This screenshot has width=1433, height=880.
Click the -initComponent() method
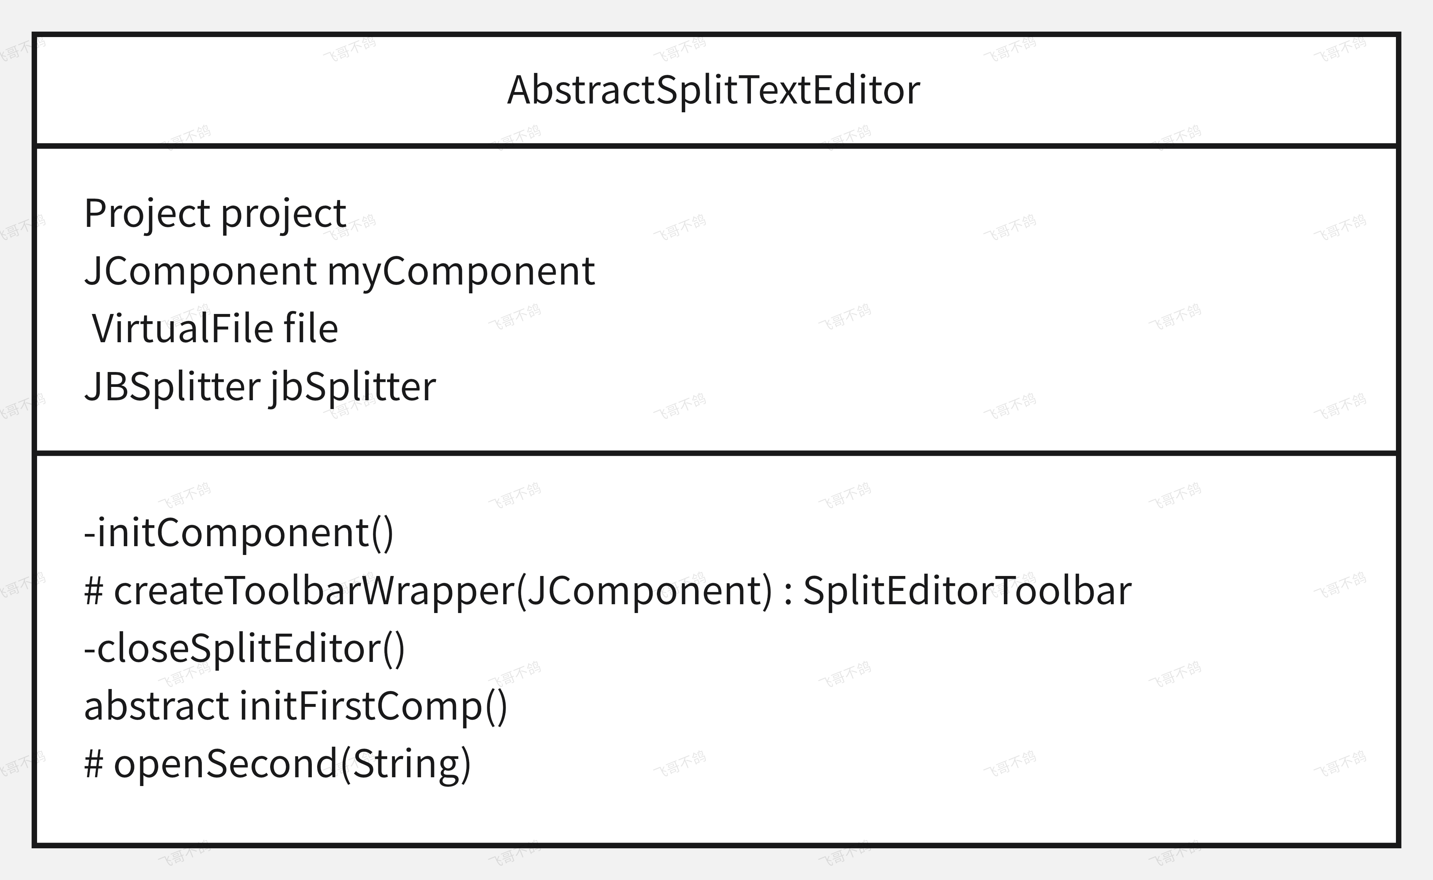(x=239, y=533)
